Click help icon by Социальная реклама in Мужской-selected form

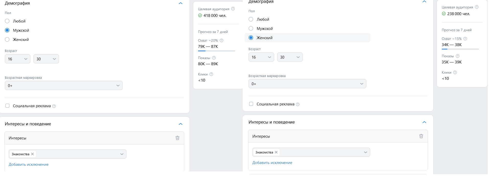[54, 106]
